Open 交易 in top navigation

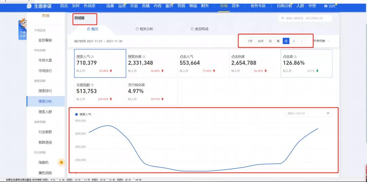tap(134, 6)
